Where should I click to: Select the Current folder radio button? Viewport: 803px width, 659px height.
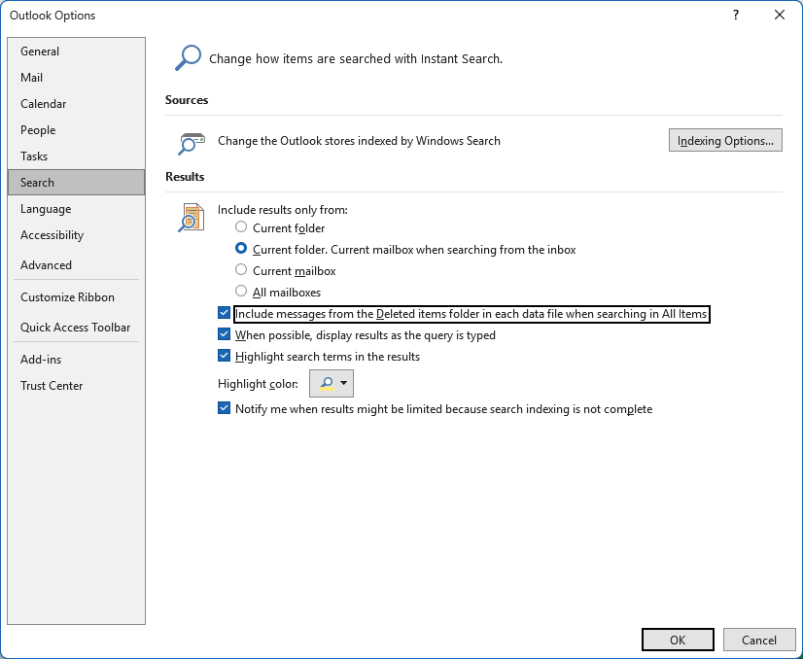[241, 228]
